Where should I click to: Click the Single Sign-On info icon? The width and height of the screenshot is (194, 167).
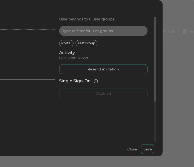coord(96,81)
